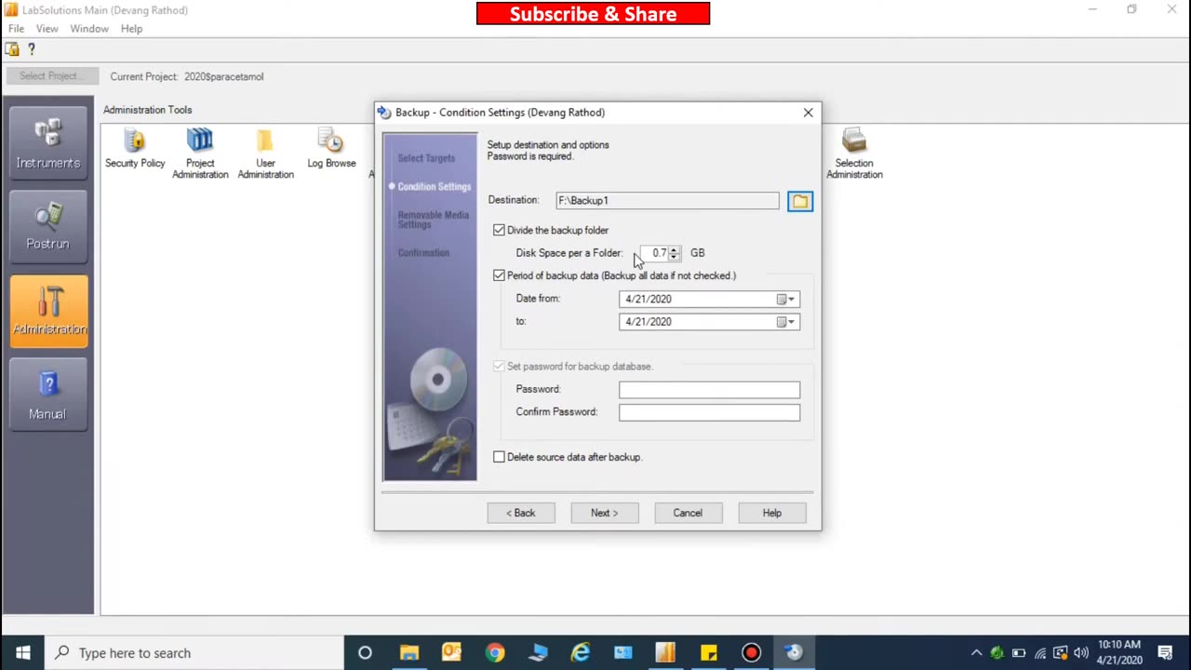Click the lock toolbar icon below File menu

(12, 49)
